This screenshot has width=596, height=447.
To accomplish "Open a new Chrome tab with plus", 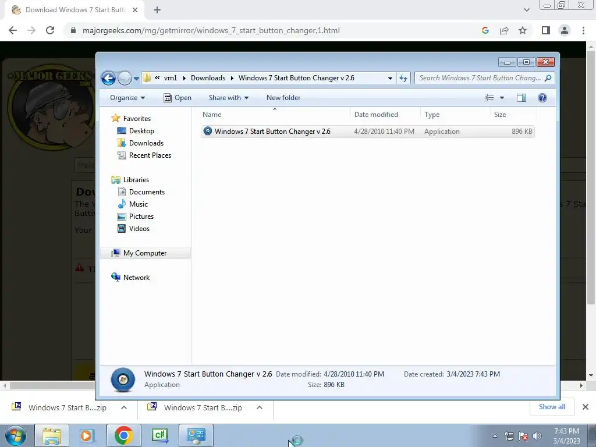I will coord(157,10).
